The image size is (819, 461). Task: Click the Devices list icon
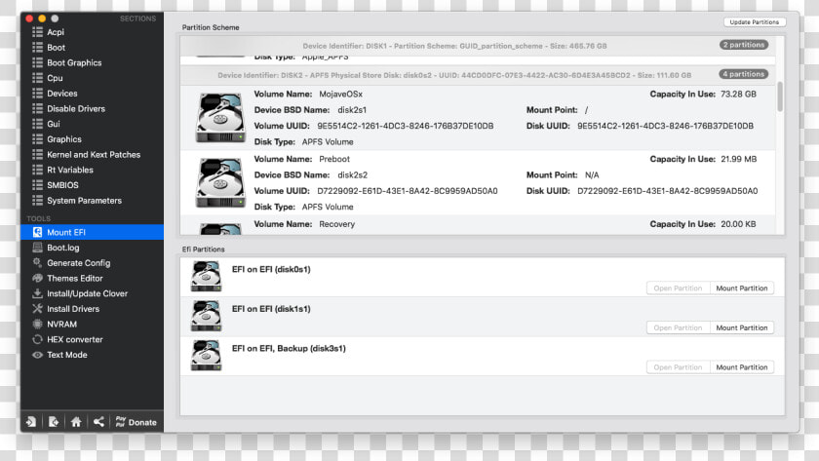click(37, 94)
